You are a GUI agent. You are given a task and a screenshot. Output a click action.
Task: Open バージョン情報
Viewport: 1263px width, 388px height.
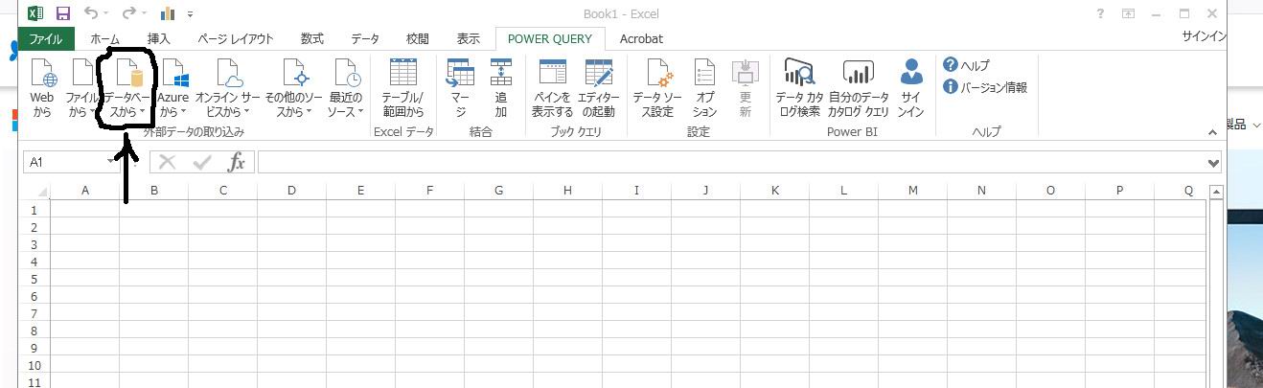point(985,87)
